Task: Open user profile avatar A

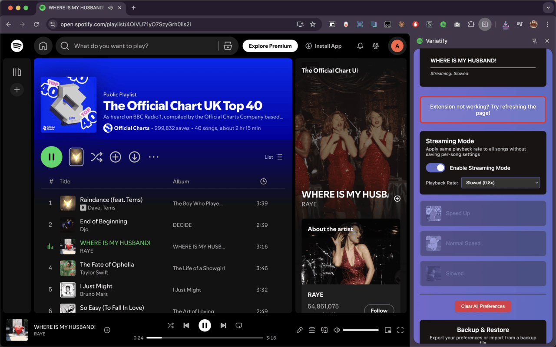Action: coord(397,46)
